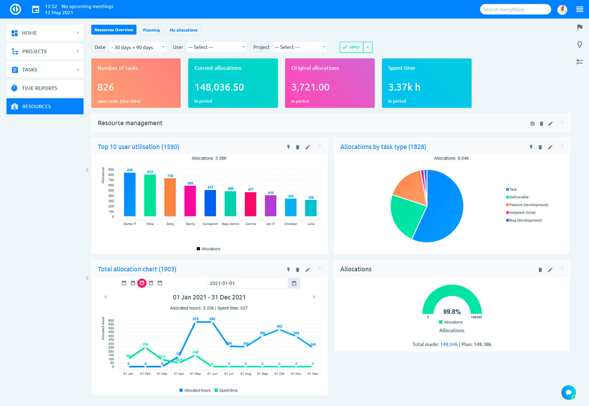Click the Apply filter button
589x406 pixels.
click(352, 47)
